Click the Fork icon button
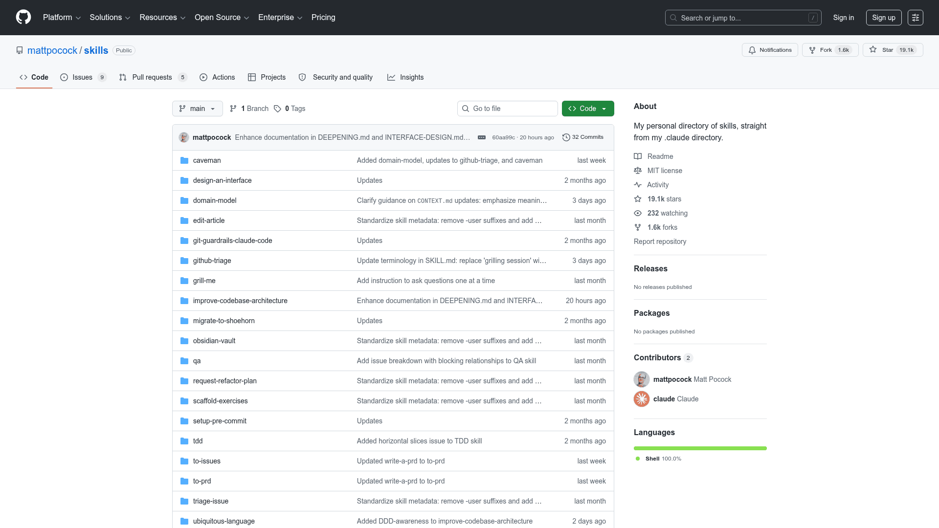 (812, 50)
